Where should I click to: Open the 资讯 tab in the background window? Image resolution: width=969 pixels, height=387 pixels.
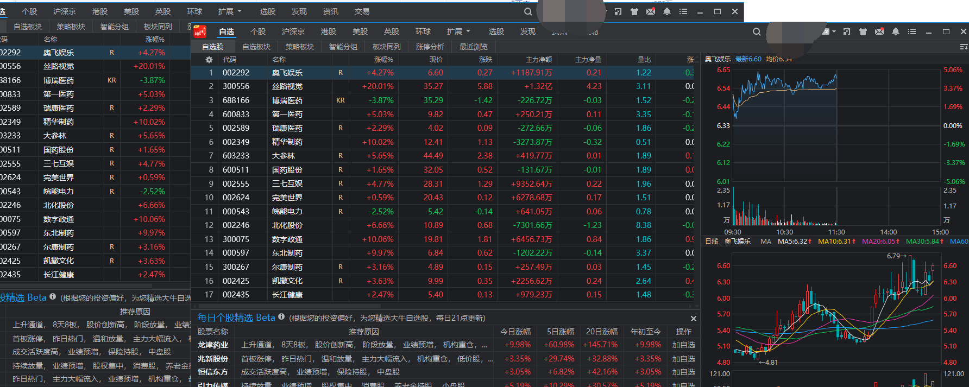331,11
